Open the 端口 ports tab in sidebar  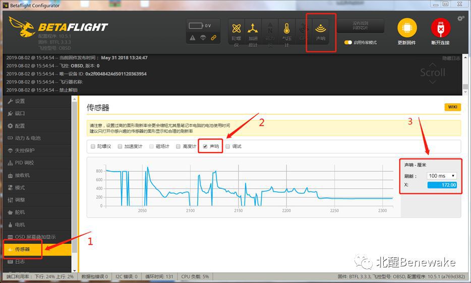point(37,114)
